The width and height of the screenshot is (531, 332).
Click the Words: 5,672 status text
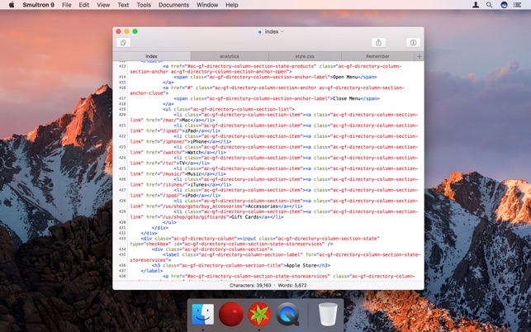coord(292,286)
